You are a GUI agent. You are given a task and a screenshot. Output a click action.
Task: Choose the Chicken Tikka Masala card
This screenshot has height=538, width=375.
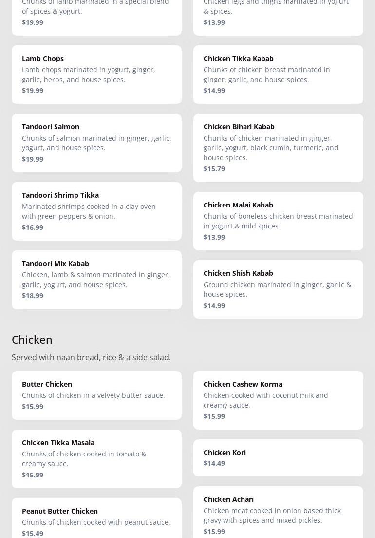click(x=96, y=458)
